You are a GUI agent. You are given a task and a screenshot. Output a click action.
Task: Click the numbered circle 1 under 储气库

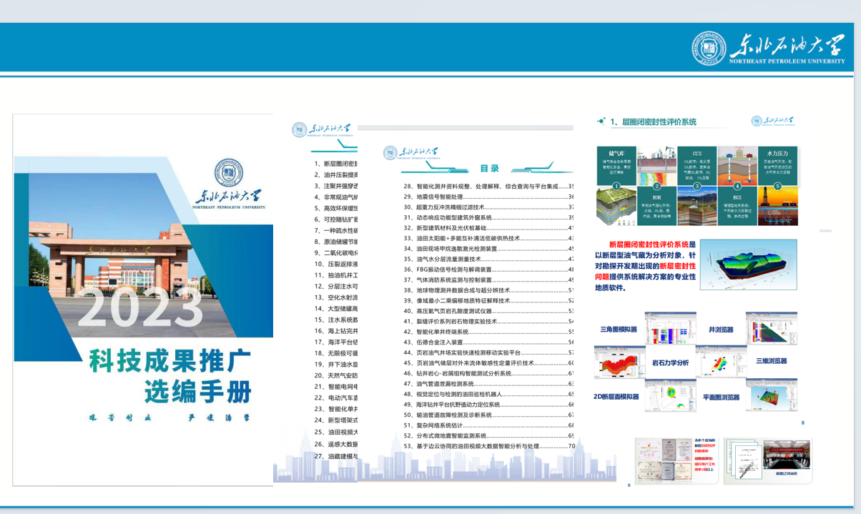pos(615,186)
